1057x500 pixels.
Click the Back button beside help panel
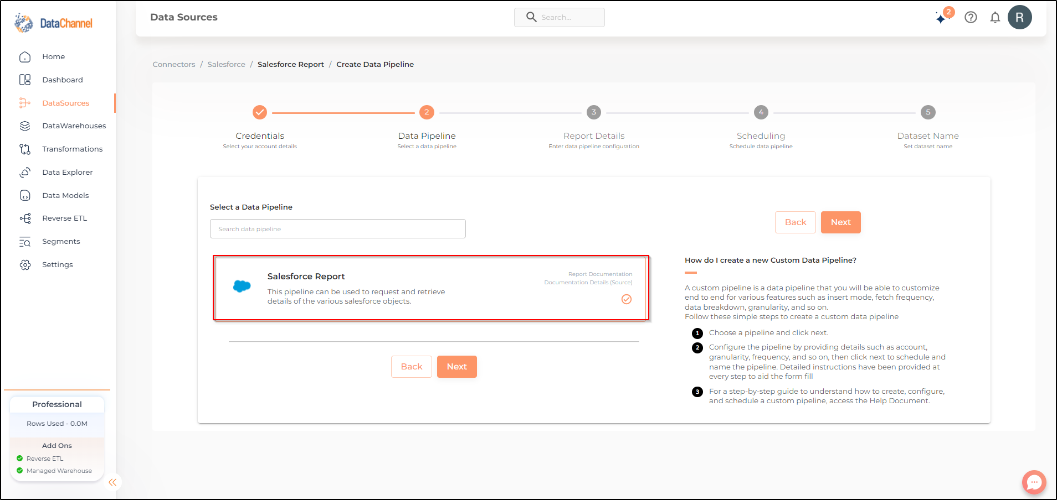tap(796, 222)
